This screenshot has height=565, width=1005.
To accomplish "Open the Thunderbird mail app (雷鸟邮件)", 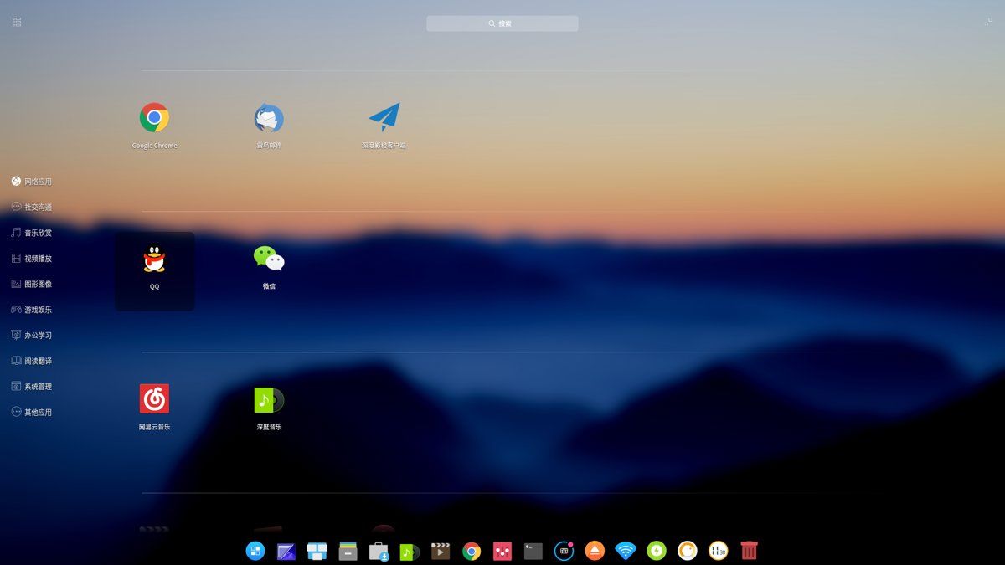I will (x=269, y=118).
